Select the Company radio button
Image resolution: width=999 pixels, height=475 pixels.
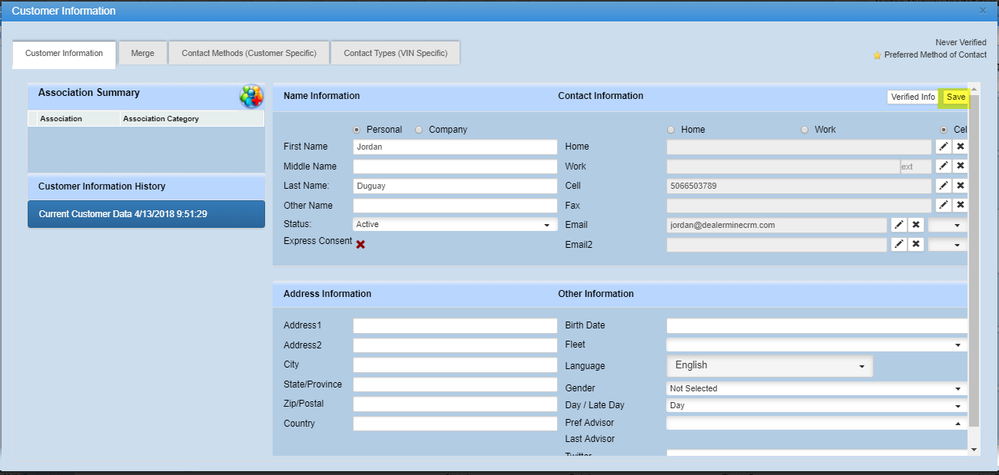[x=419, y=130]
